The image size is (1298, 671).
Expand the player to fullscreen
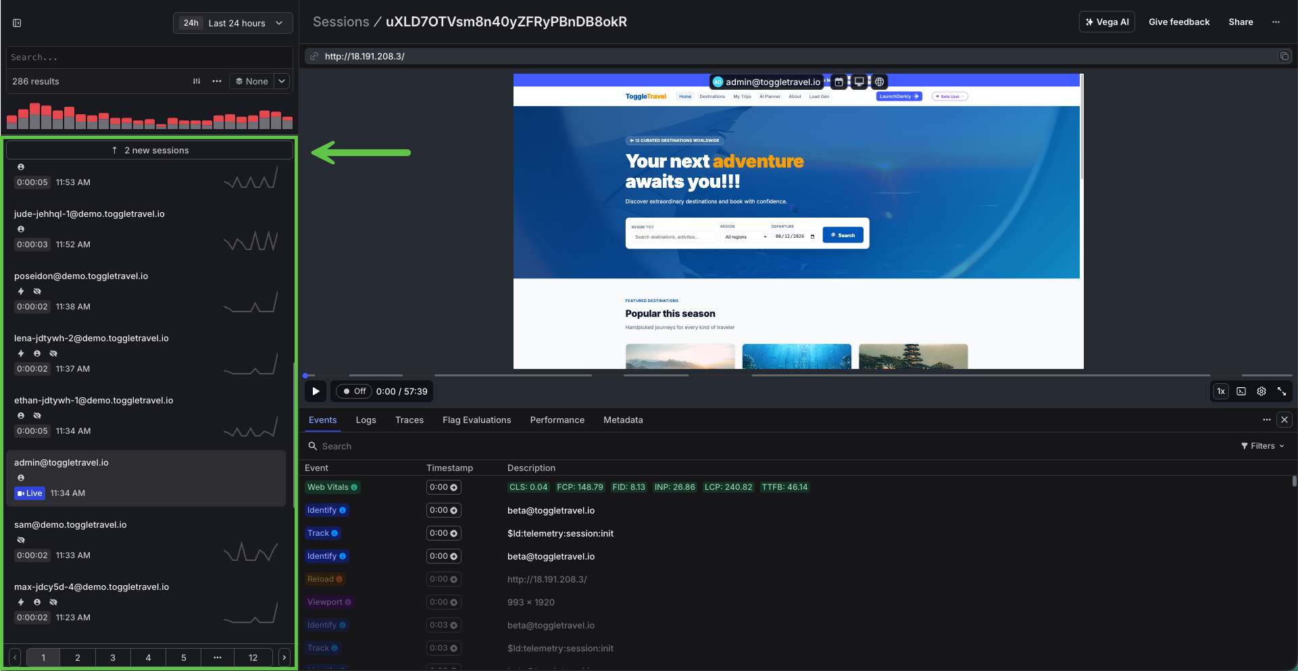pos(1282,391)
